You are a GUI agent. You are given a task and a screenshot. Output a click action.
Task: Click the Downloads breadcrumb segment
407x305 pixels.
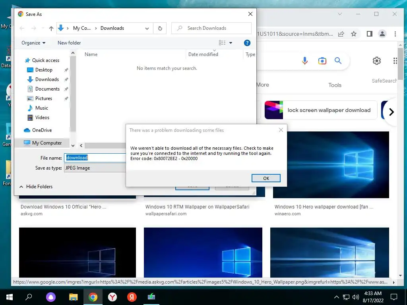tap(112, 28)
